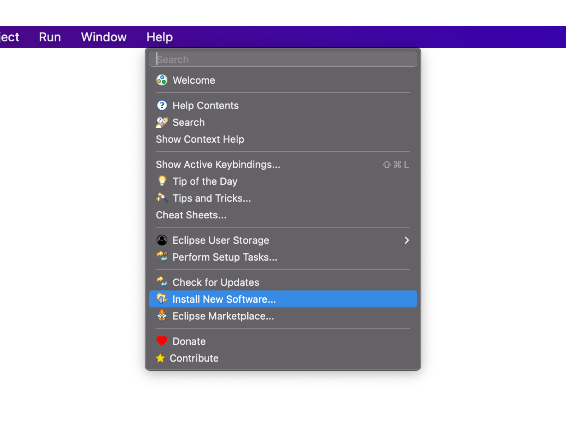The image size is (566, 424).
Task: Select Install New Software label
Action: click(224, 299)
